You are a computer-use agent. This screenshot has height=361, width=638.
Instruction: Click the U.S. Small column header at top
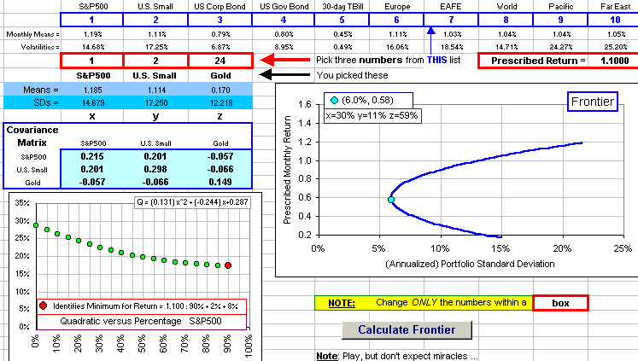(155, 7)
